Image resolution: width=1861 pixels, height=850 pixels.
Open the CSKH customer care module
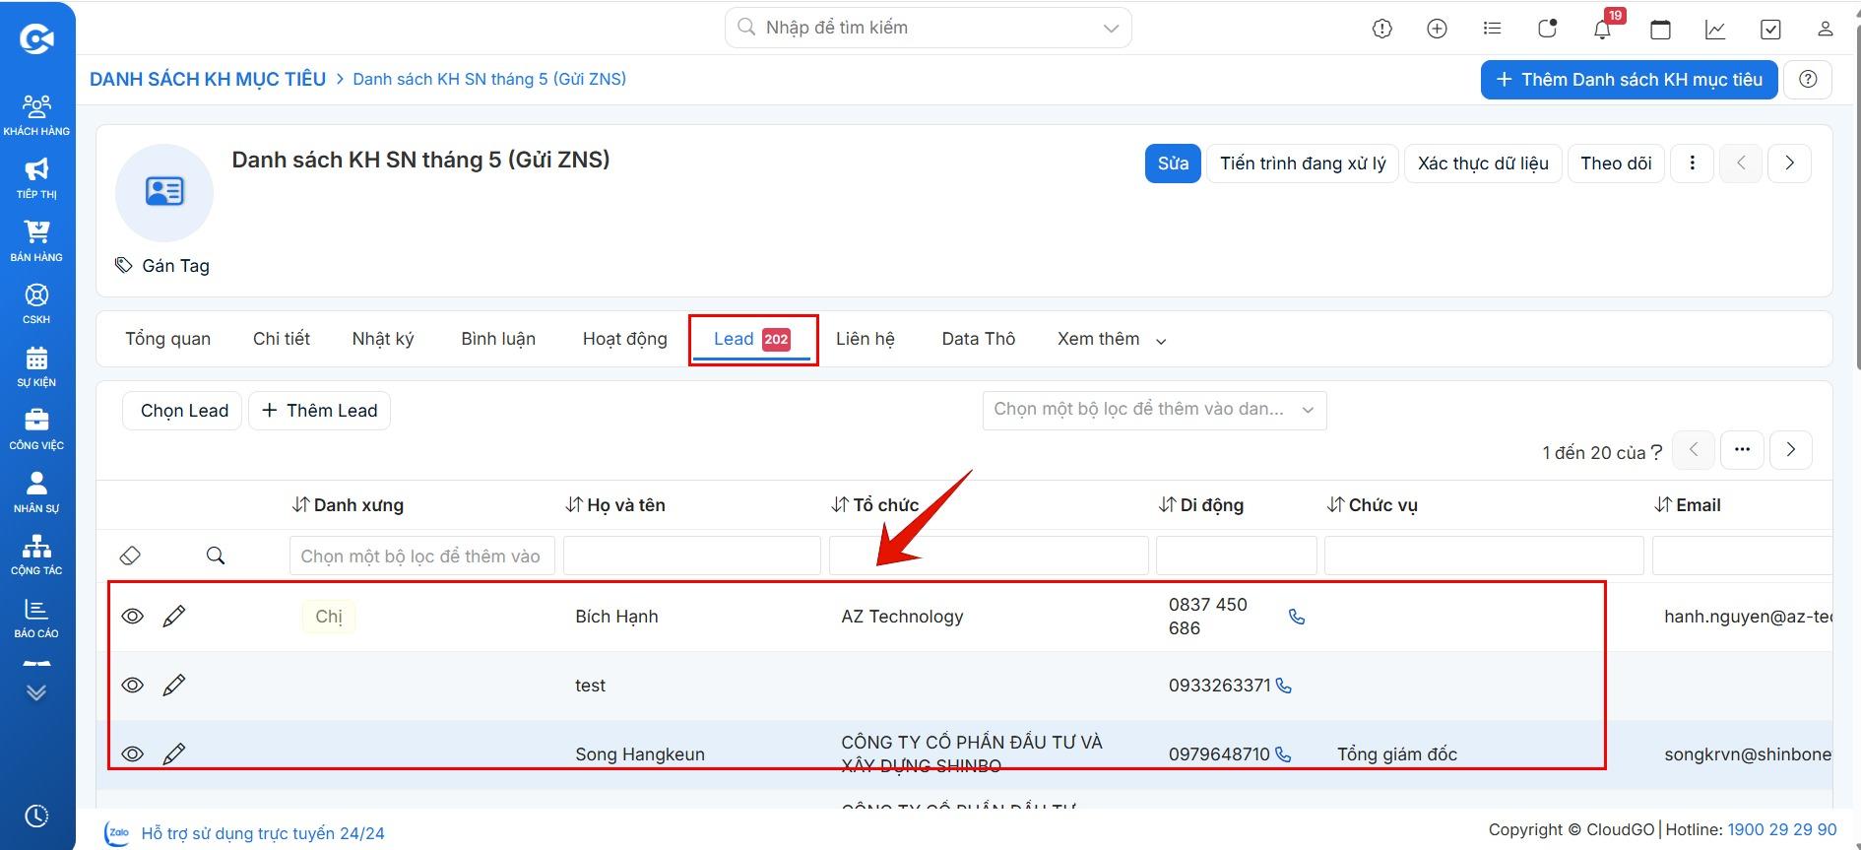coord(36,303)
